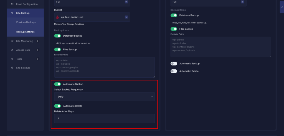Viewport: 284px width, 136px height.
Task: Click the chevron tab at right screen edge
Action: click(282, 7)
